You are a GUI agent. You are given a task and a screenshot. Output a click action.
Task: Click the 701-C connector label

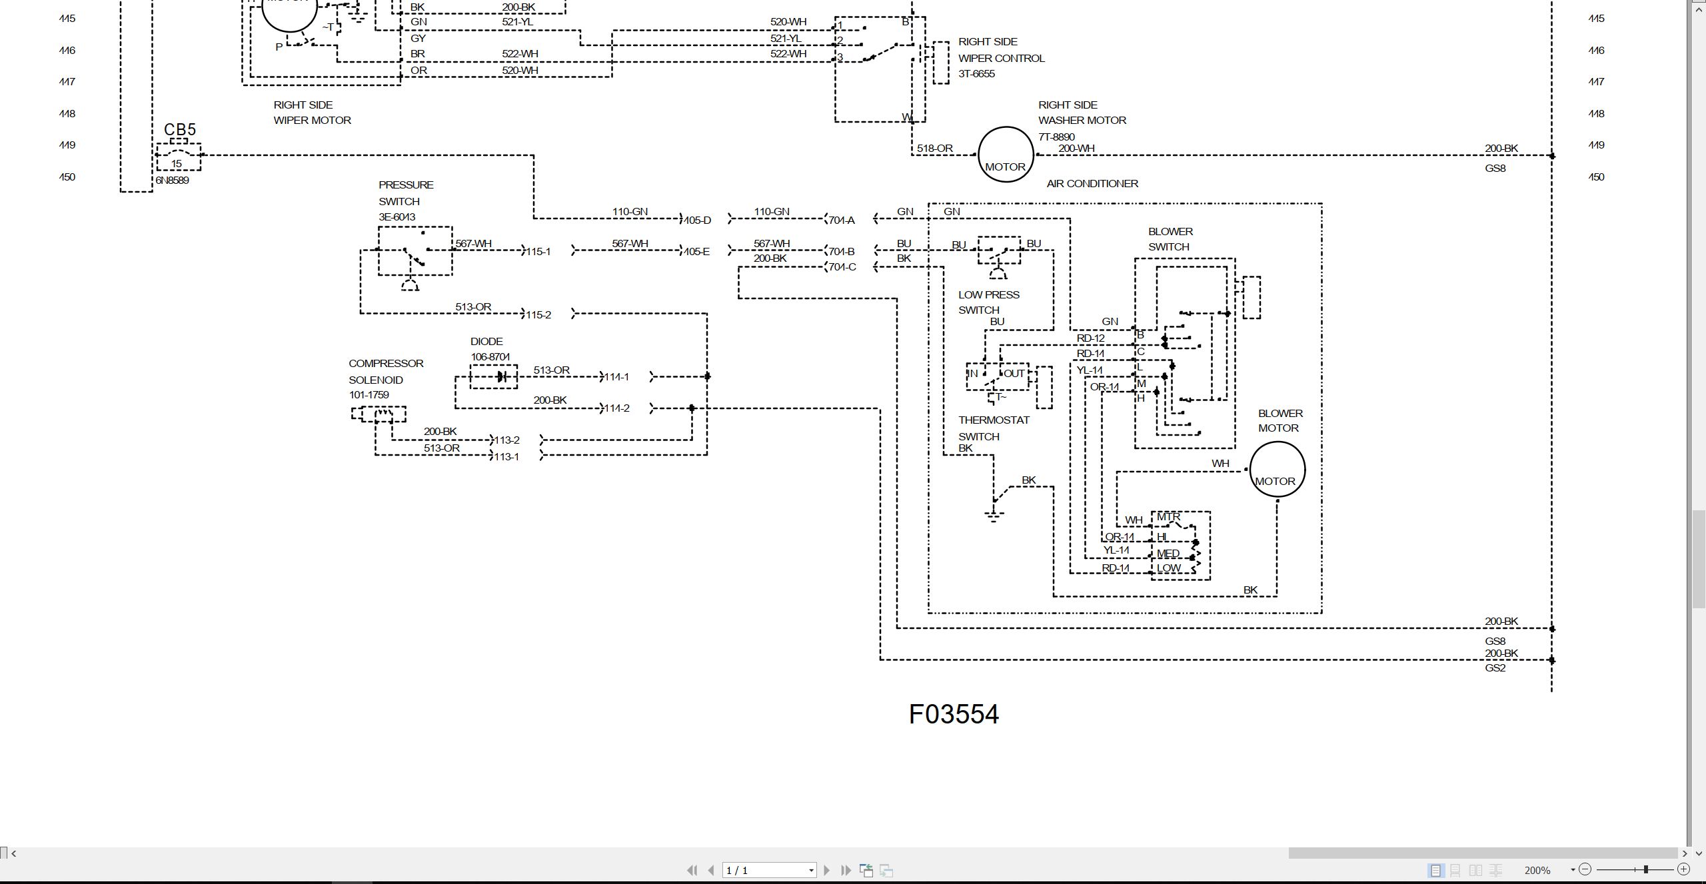coord(842,267)
